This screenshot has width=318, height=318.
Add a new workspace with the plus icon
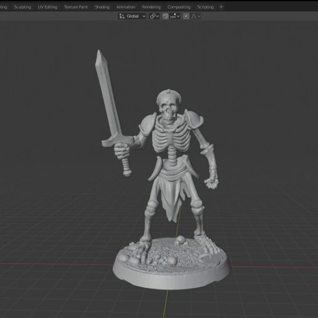(x=221, y=7)
